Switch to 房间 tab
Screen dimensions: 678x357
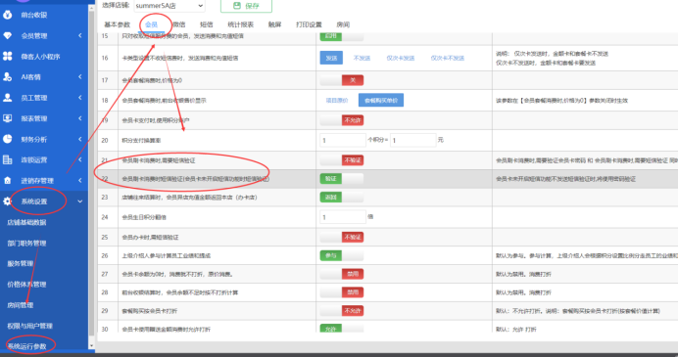(x=343, y=24)
